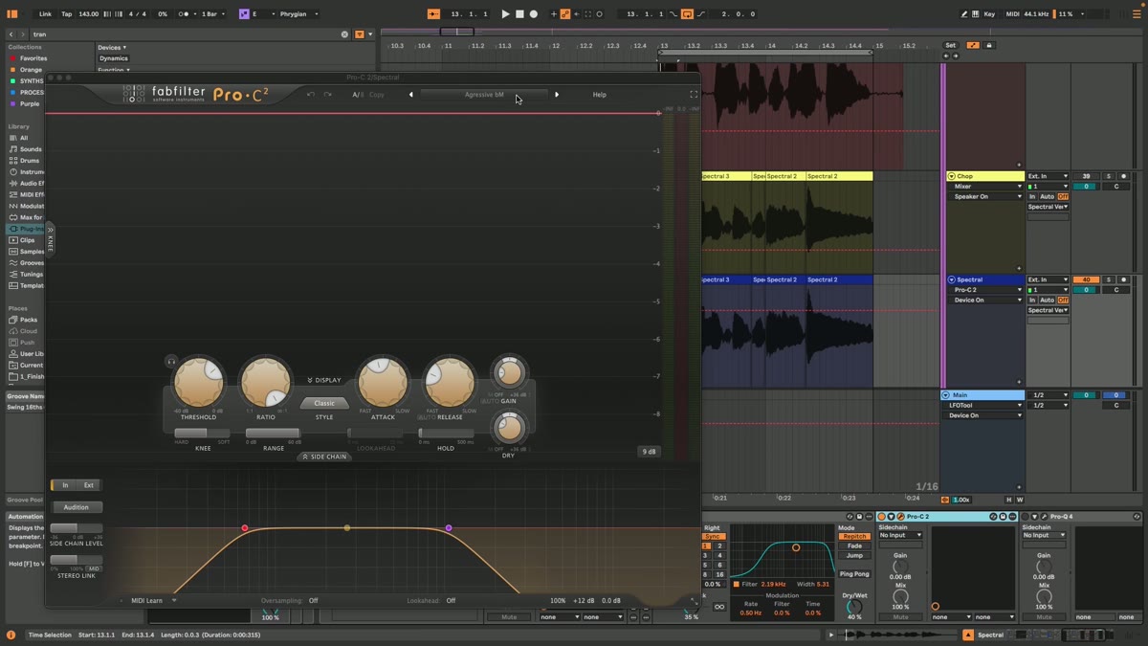1148x646 pixels.
Task: Select the Orange collection
Action: coord(31,70)
